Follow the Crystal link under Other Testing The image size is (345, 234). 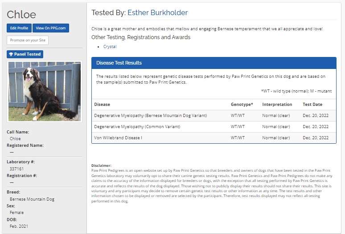110,46
